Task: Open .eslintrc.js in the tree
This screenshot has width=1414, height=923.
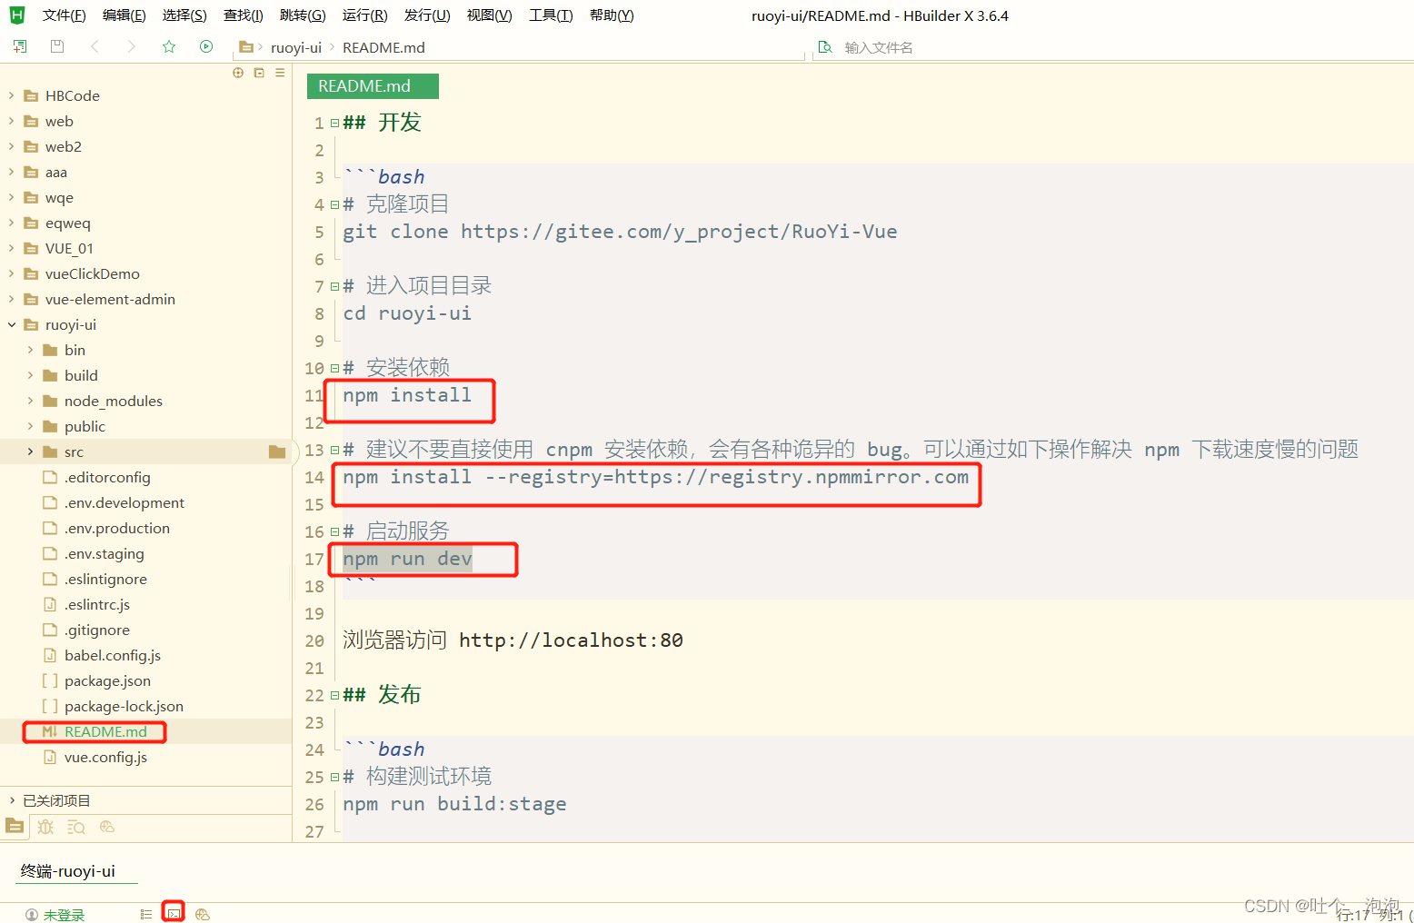Action: pyautogui.click(x=97, y=604)
